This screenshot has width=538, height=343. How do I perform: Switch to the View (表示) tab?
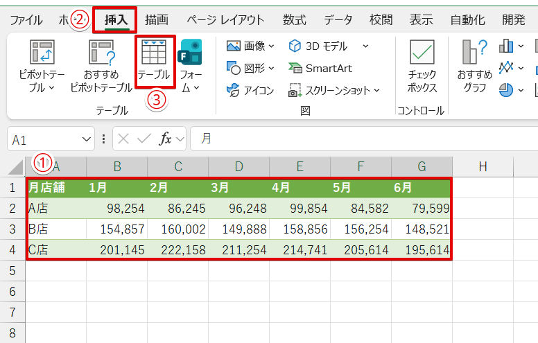421,20
